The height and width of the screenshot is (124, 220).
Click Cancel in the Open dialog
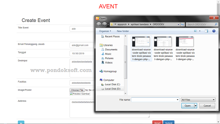click(x=207, y=106)
